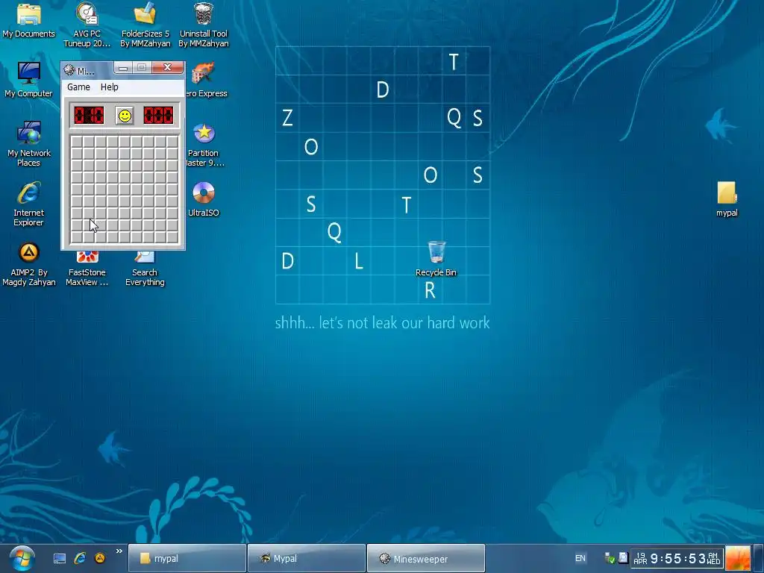Click the Minesweeper taskbar button

[426, 558]
